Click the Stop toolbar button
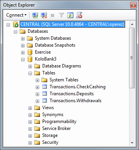The height and width of the screenshot is (150, 139). click(x=53, y=15)
